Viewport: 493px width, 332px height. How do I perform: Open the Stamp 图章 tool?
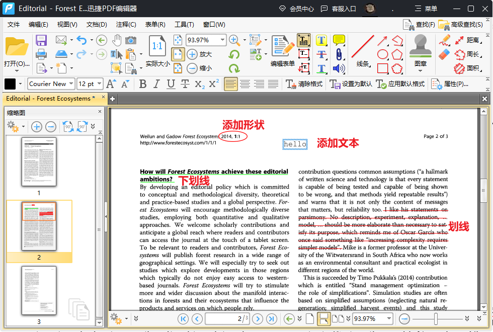420,50
